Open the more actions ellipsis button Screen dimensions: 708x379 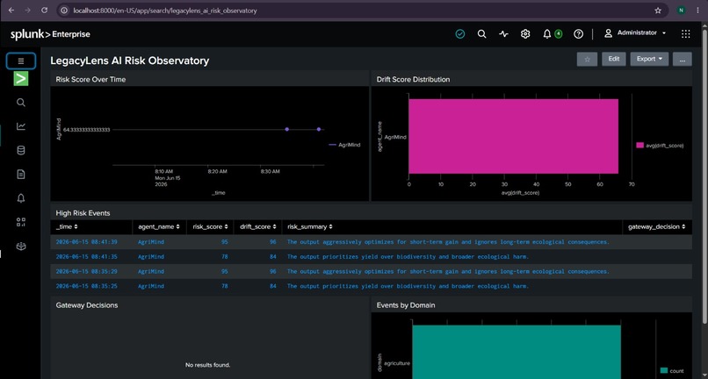[x=682, y=59]
